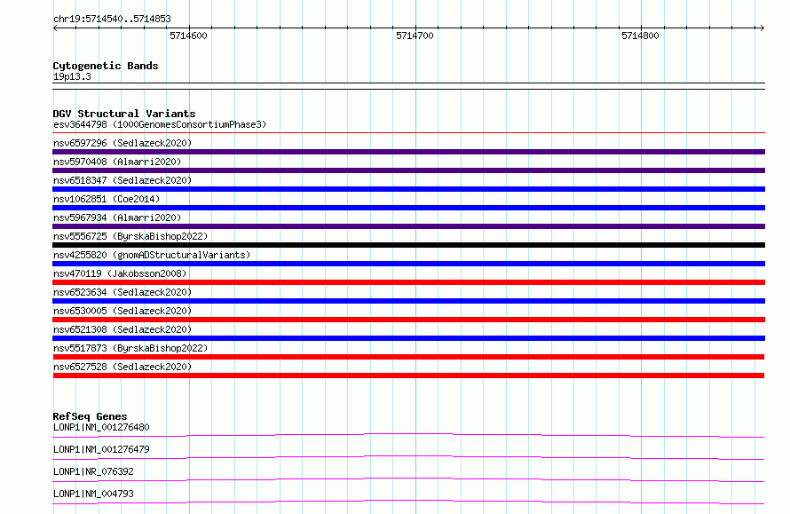The height and width of the screenshot is (514, 790).
Task: Click the red bar for nsv470119
Action: pos(408,282)
